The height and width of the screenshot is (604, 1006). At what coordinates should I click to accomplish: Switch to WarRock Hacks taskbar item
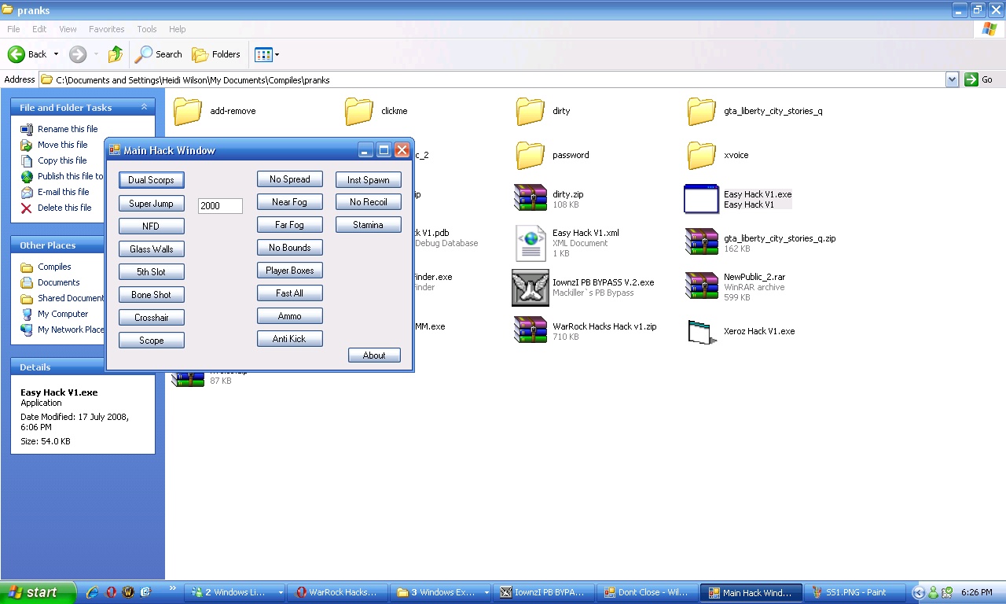tap(337, 592)
